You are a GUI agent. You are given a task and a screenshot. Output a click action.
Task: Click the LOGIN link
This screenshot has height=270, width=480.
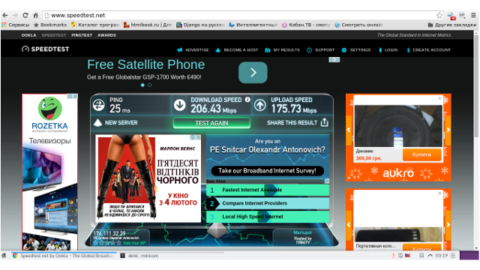click(x=388, y=50)
